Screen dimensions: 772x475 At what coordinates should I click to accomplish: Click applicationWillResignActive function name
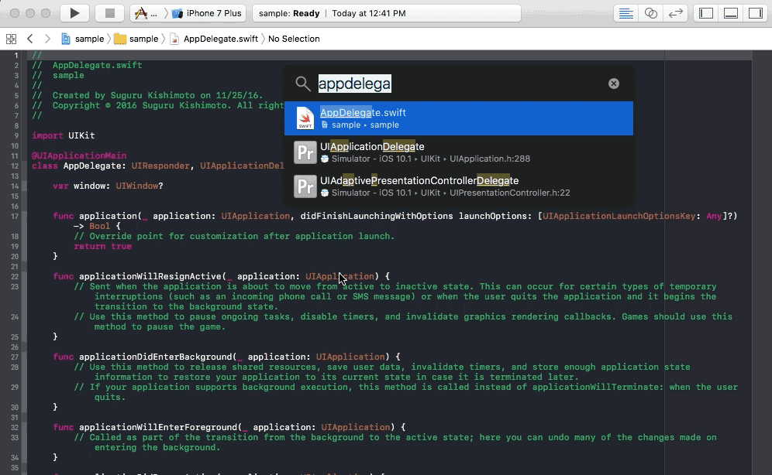pos(150,276)
